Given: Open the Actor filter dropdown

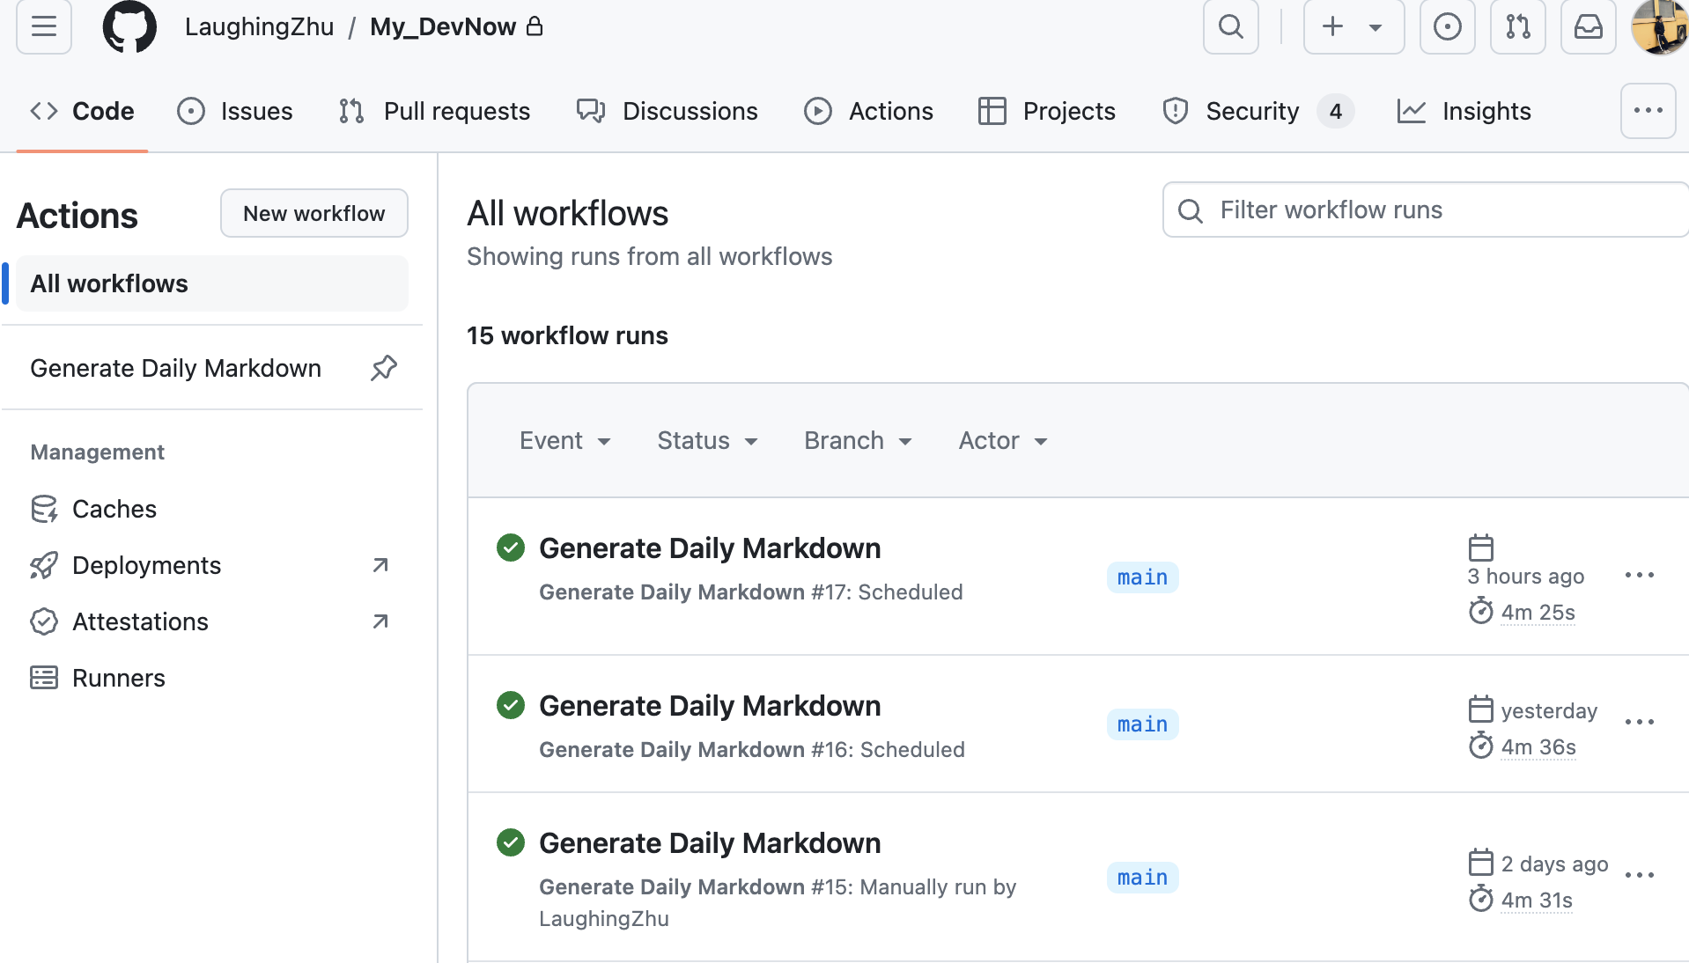Looking at the screenshot, I should [1003, 441].
